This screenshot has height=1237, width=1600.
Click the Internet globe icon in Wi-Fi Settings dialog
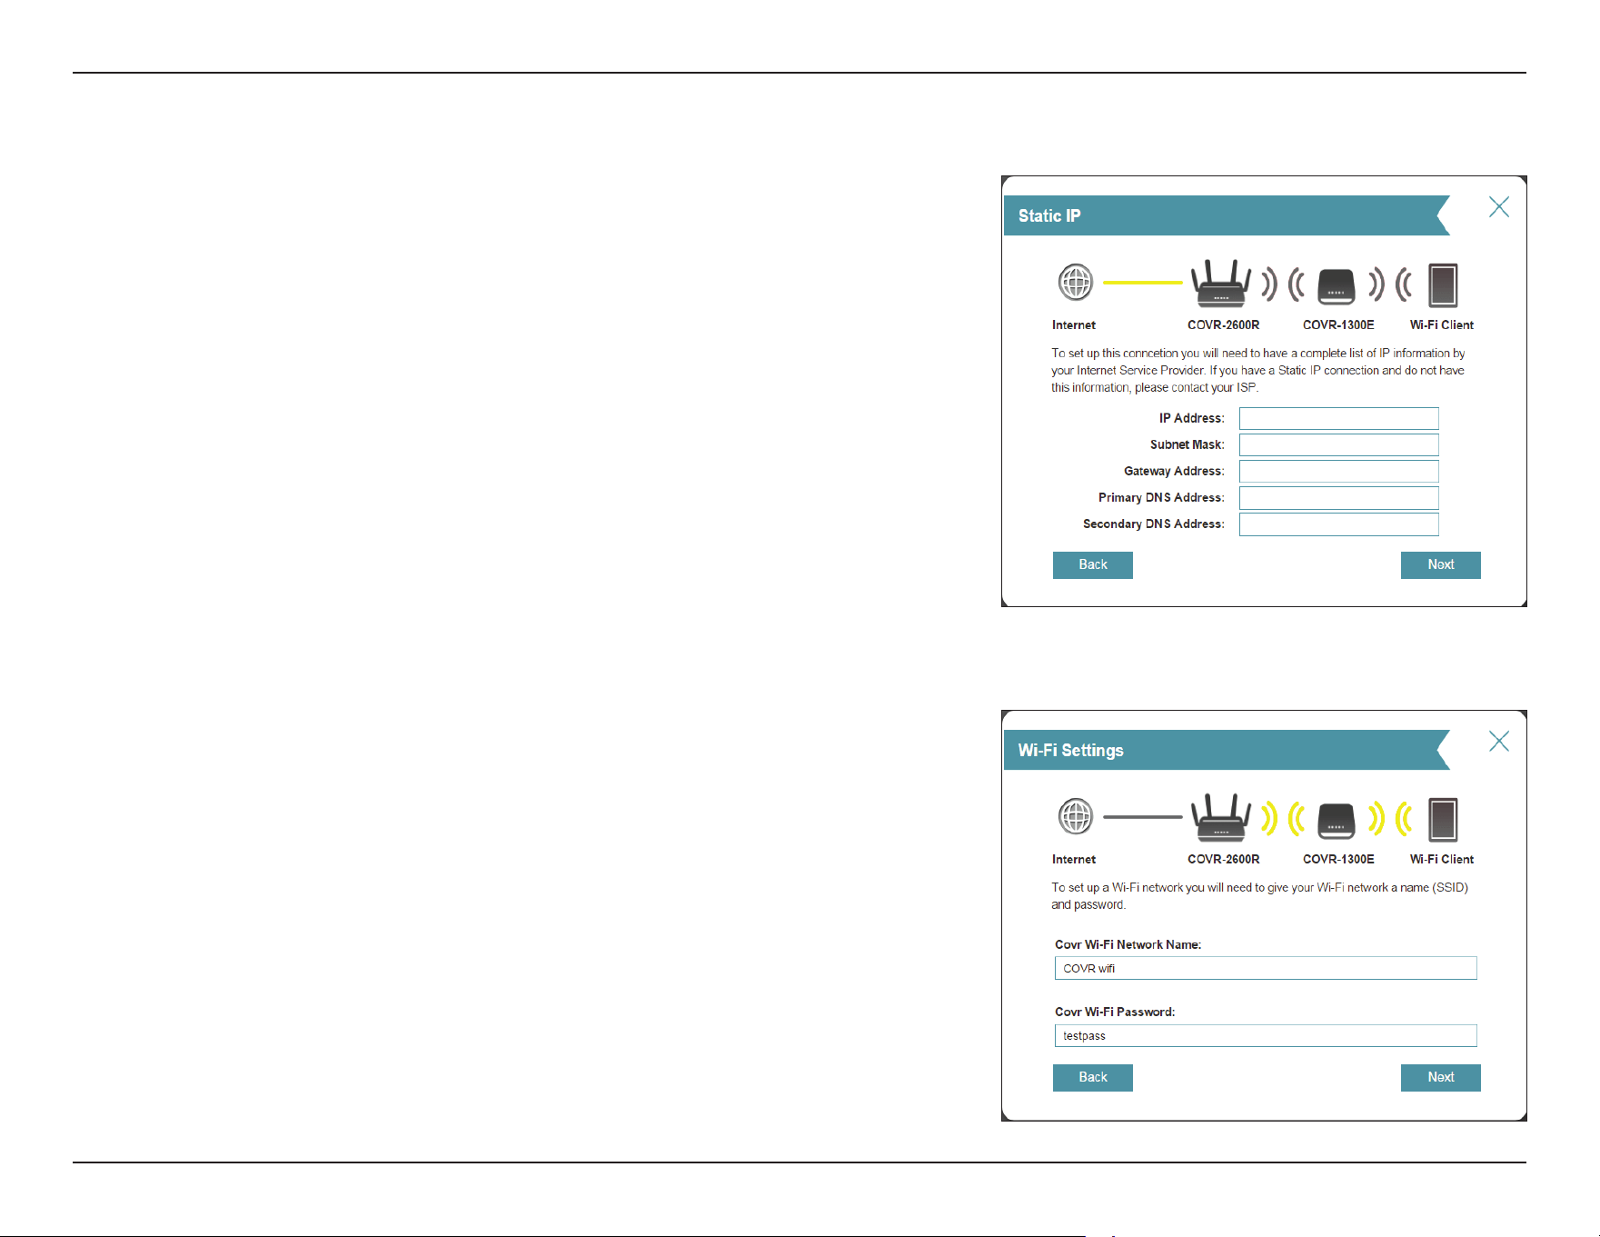[1076, 817]
